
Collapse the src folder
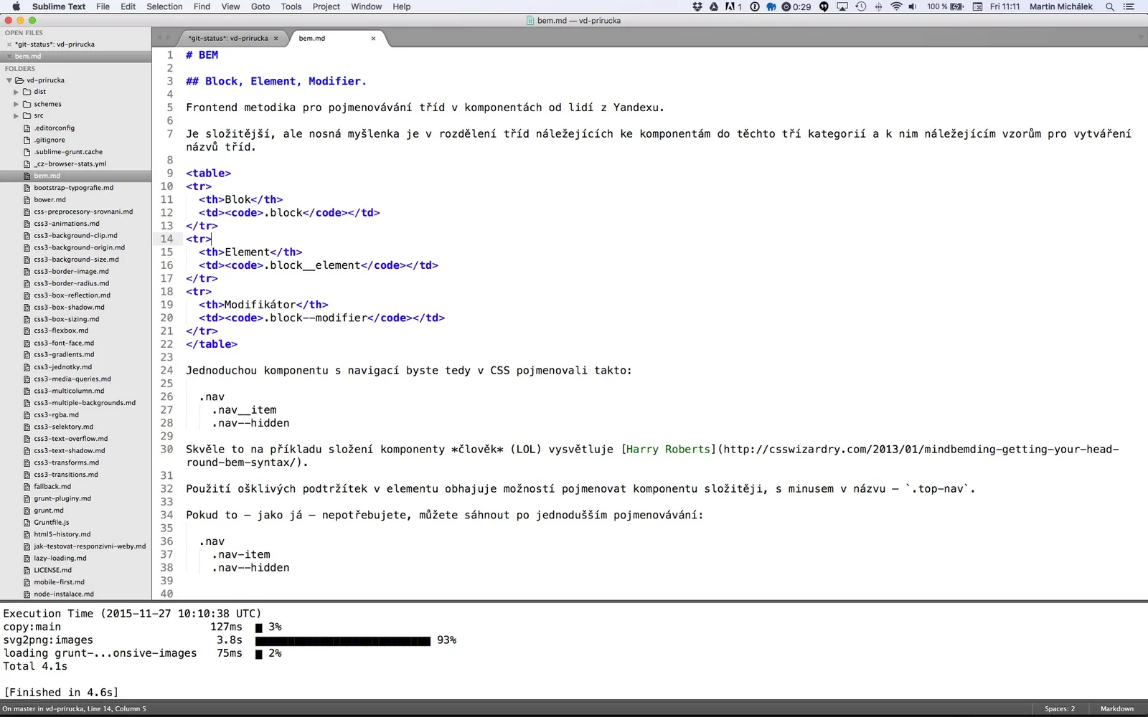pos(15,115)
